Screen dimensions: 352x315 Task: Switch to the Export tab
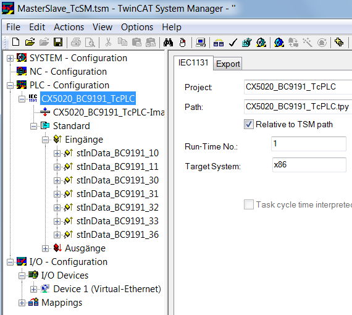point(228,64)
